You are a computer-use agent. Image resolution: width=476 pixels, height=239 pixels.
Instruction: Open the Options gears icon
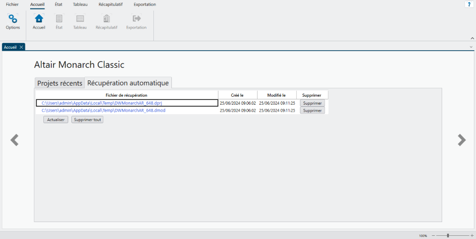[x=13, y=19]
